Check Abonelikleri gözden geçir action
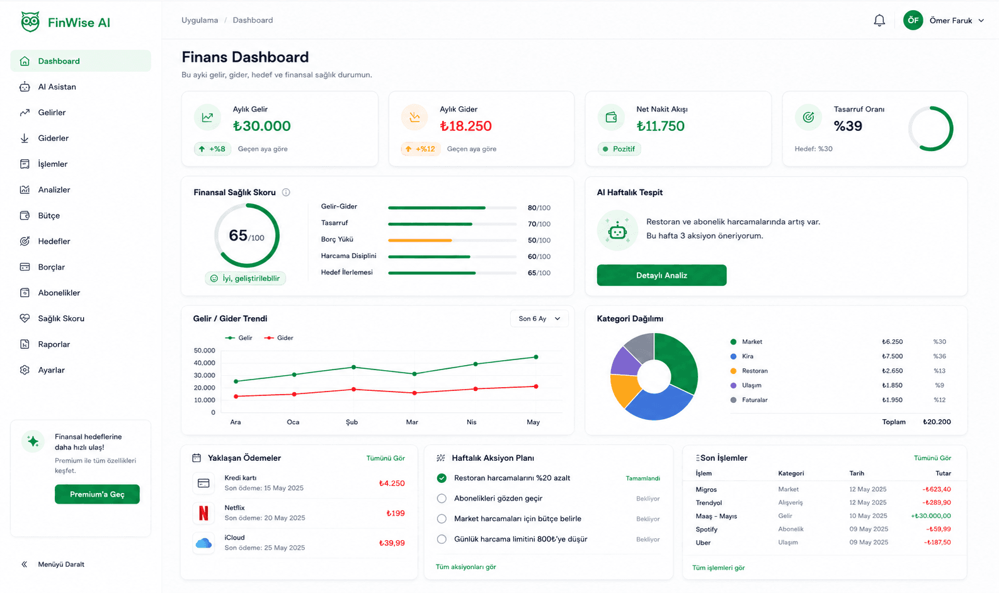Viewport: 999px width, 593px height. (442, 499)
